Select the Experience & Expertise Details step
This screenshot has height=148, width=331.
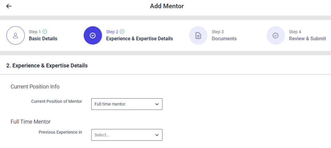[139, 39]
